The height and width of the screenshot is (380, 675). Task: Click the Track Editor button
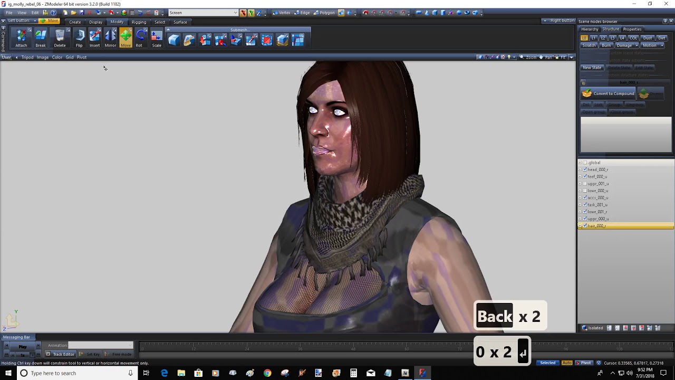61,354
